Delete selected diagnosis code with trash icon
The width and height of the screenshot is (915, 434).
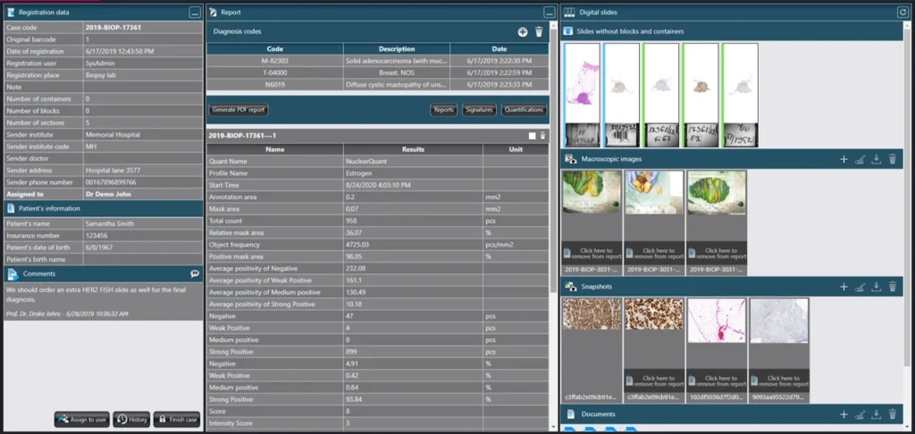pos(539,32)
